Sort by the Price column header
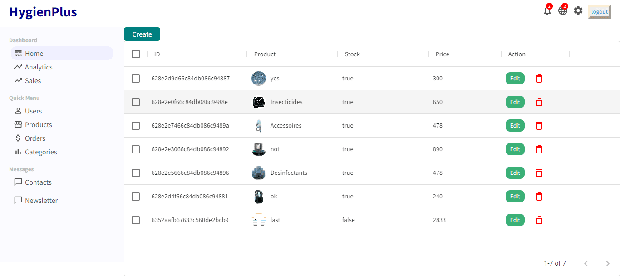The width and height of the screenshot is (620, 276). point(443,54)
